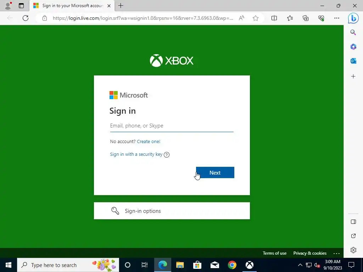Open network status tray icon

[309, 265]
